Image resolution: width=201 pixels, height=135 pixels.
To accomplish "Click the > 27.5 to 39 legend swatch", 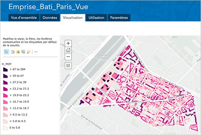I will pyautogui.click(x=5, y=82).
